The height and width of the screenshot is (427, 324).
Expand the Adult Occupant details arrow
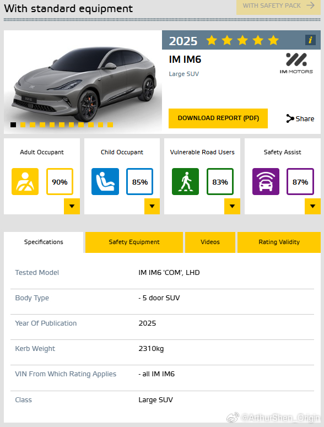point(72,206)
